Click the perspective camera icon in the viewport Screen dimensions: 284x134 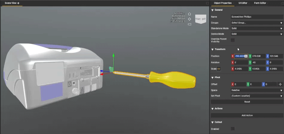(x=190, y=24)
